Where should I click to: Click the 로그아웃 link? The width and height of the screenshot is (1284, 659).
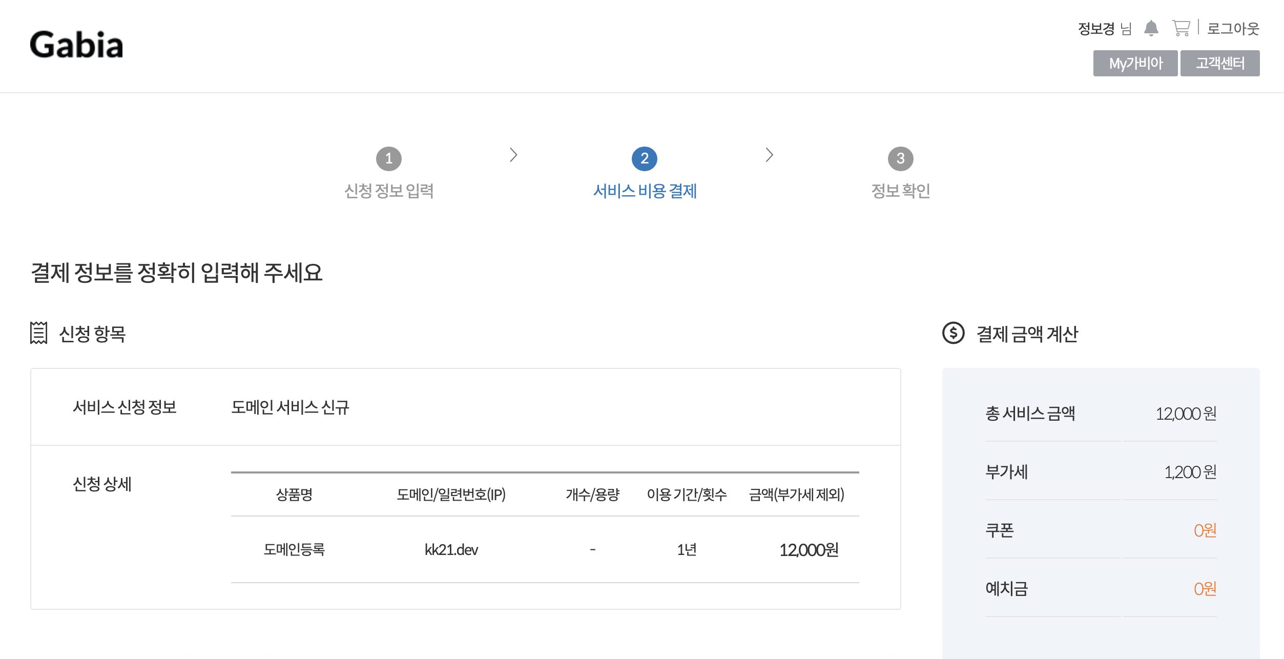pyautogui.click(x=1233, y=29)
